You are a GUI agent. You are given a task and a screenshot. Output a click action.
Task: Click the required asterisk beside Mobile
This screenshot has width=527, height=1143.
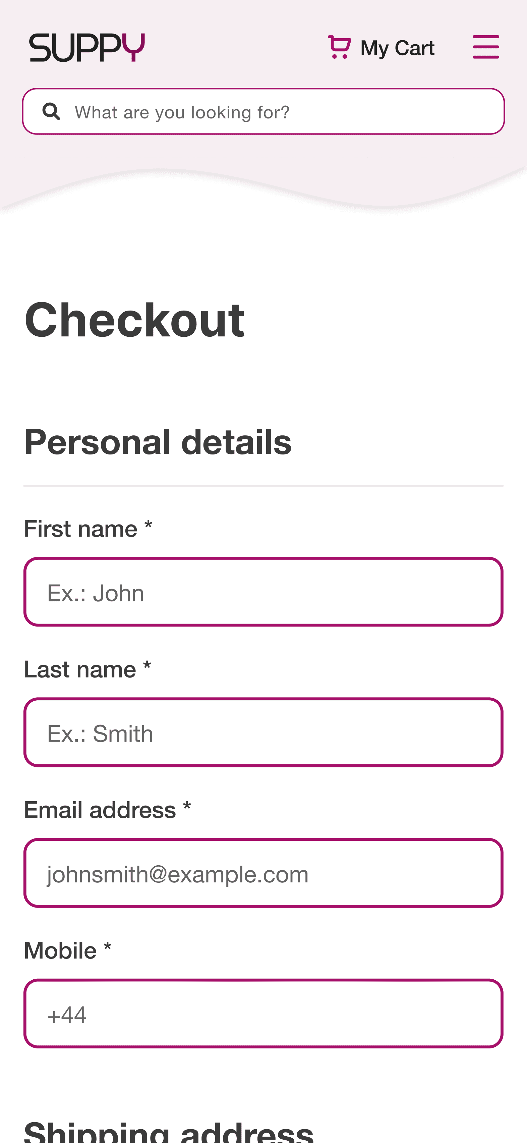107,948
